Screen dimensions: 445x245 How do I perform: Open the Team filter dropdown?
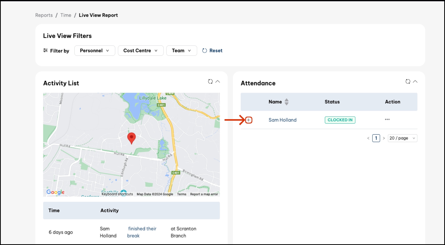(x=181, y=51)
